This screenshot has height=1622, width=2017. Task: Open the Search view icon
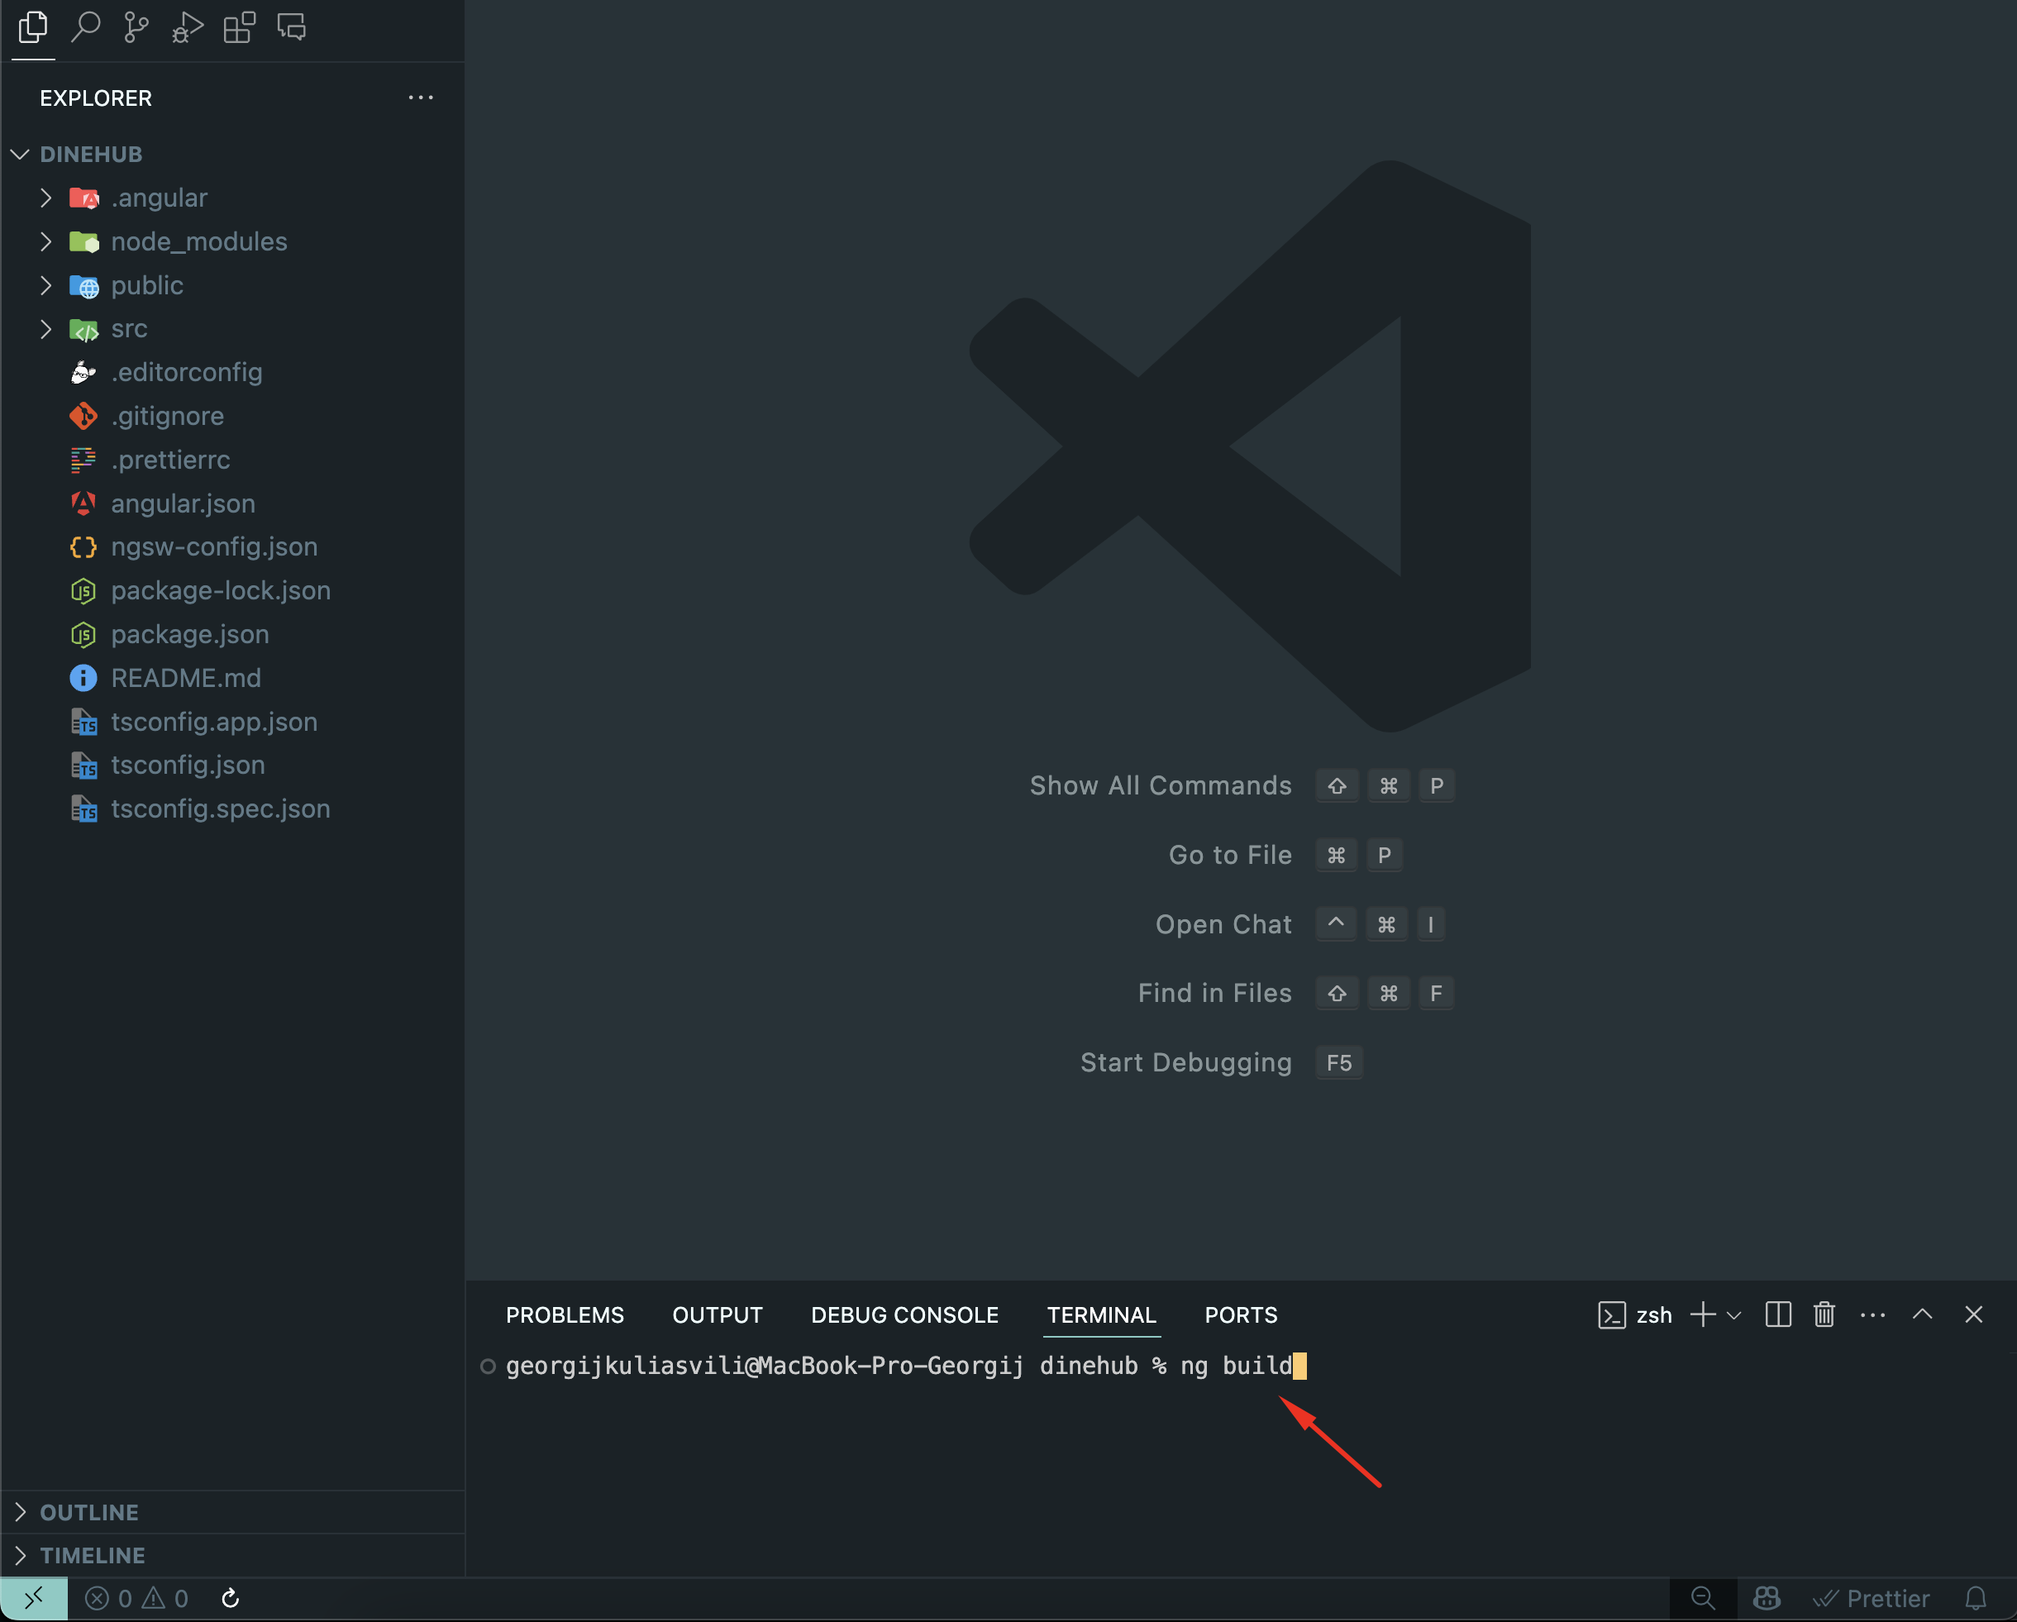[85, 27]
